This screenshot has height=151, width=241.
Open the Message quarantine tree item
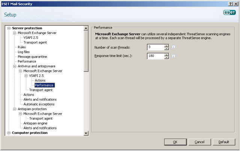[x=32, y=57]
